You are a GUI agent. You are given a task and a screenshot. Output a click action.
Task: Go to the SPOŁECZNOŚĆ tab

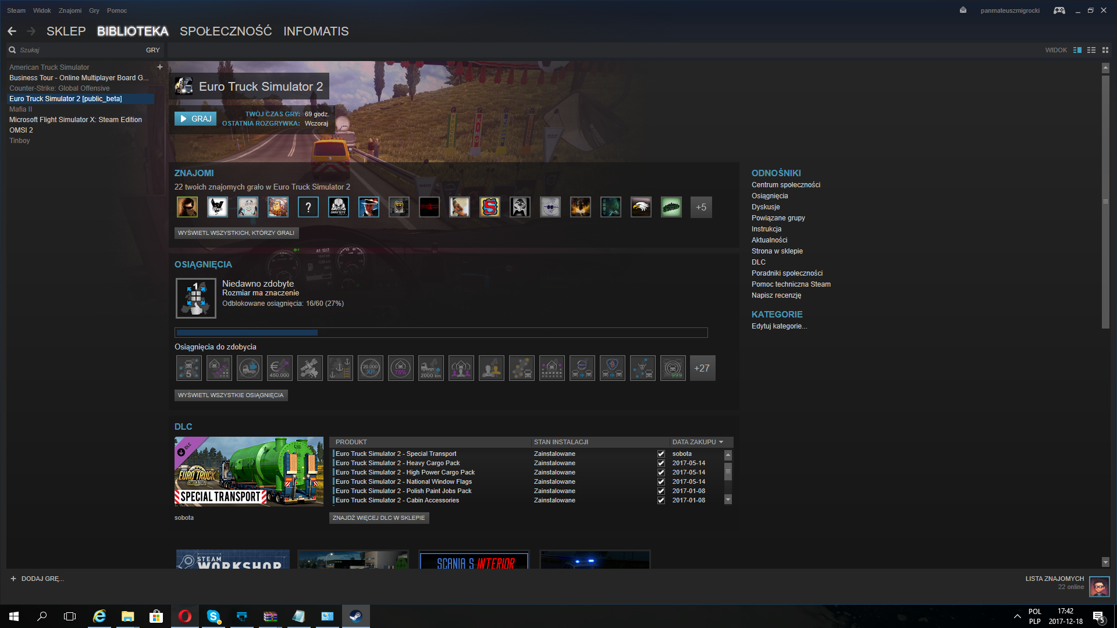click(226, 31)
